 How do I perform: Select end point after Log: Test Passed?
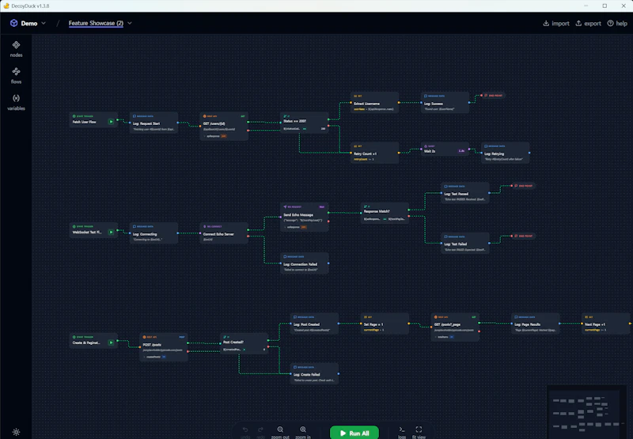pyautogui.click(x=523, y=186)
